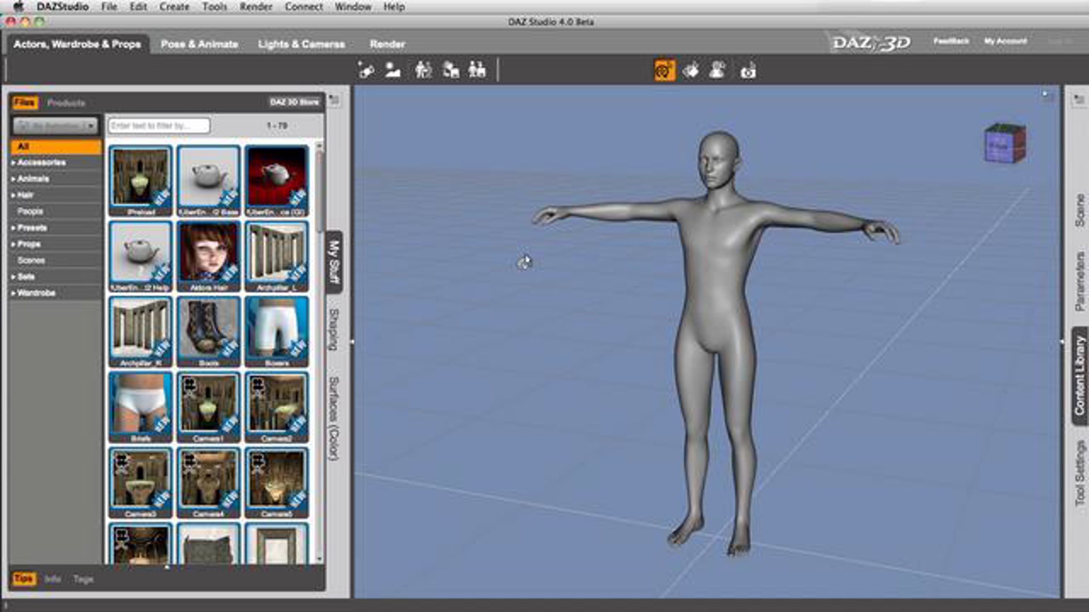Expand the Accessories category
This screenshot has width=1089, height=612.
tap(41, 162)
